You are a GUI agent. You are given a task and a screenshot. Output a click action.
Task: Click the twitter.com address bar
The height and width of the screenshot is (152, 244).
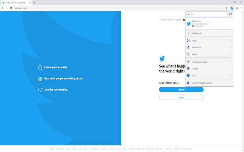click(120, 8)
